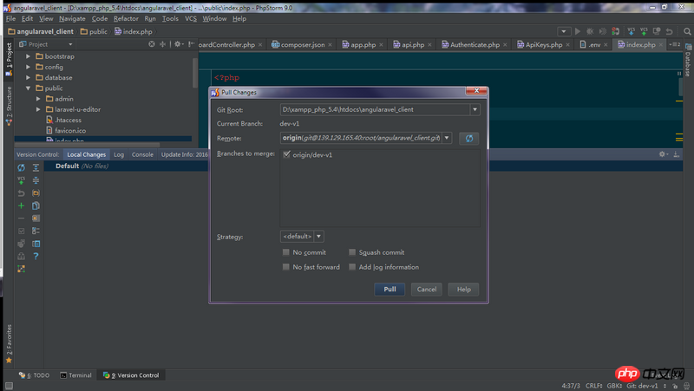The width and height of the screenshot is (694, 391).
Task: Open the Terminal tool window
Action: click(75, 375)
